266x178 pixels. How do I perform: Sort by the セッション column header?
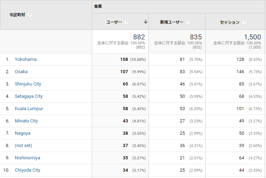click(230, 22)
